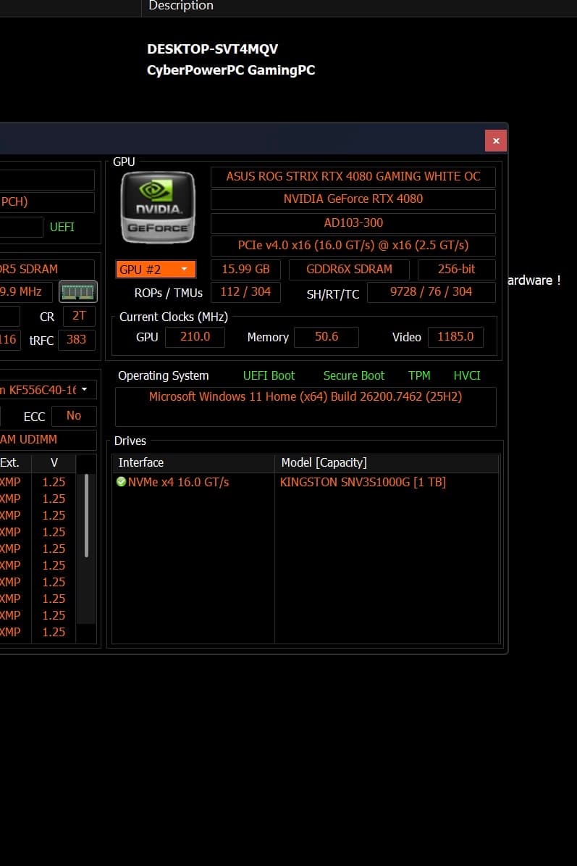The width and height of the screenshot is (577, 866).
Task: Click the Secure Boot status label
Action: [353, 375]
